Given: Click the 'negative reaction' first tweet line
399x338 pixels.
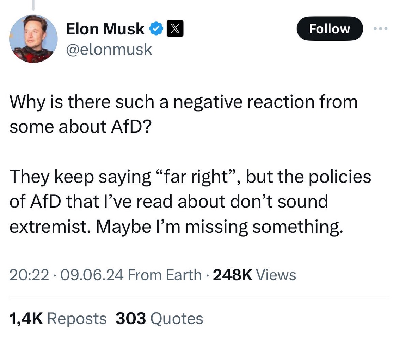Looking at the screenshot, I should click(183, 102).
